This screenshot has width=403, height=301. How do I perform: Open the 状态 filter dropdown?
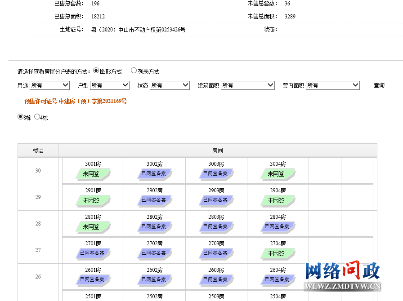pyautogui.click(x=170, y=85)
